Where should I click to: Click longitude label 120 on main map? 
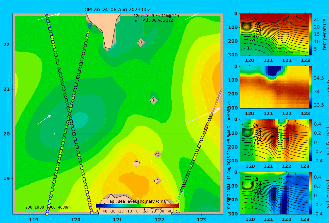[76, 220]
